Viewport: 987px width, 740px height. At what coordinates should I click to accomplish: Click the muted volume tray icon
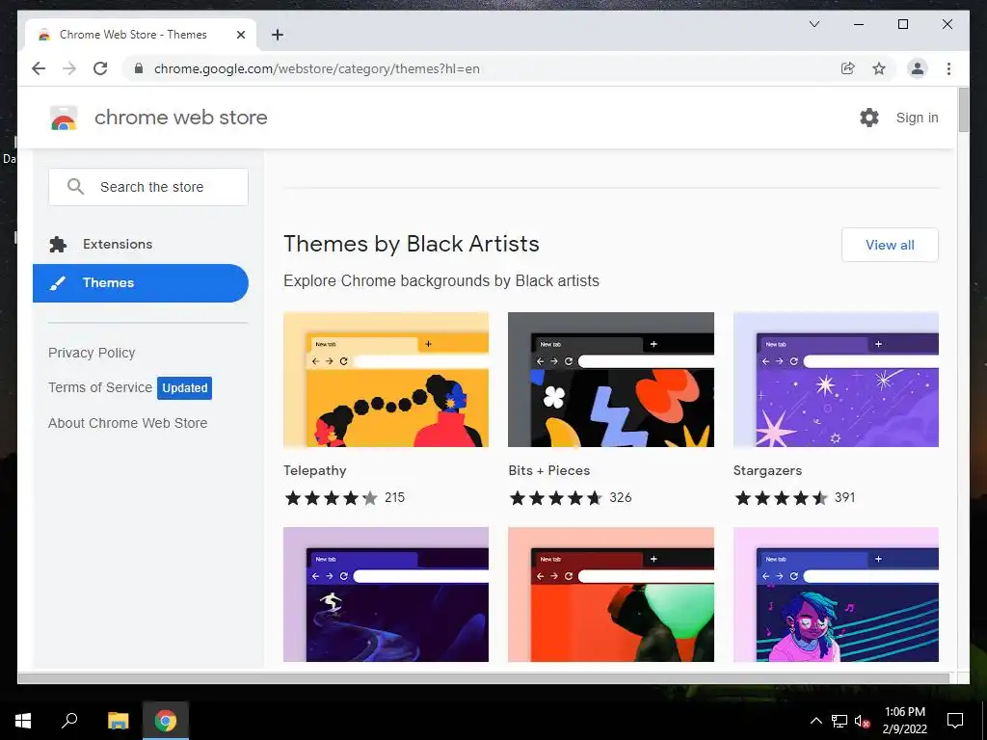[863, 721]
